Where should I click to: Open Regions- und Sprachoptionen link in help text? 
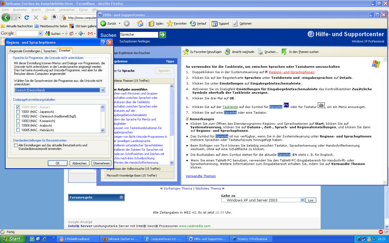[x=292, y=72]
